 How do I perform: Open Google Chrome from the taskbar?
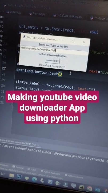click(90, 188)
